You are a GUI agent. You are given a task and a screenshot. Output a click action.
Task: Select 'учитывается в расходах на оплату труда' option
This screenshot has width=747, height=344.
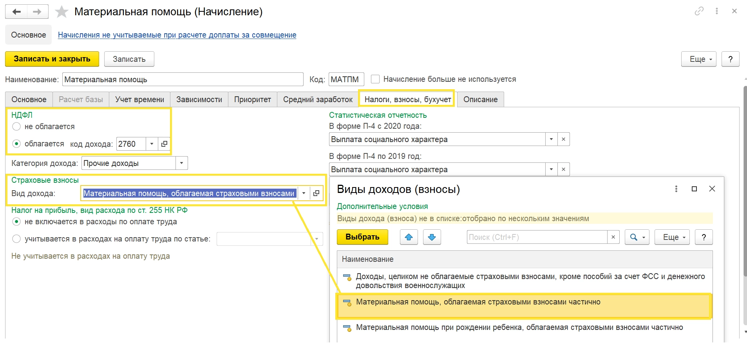(x=16, y=239)
